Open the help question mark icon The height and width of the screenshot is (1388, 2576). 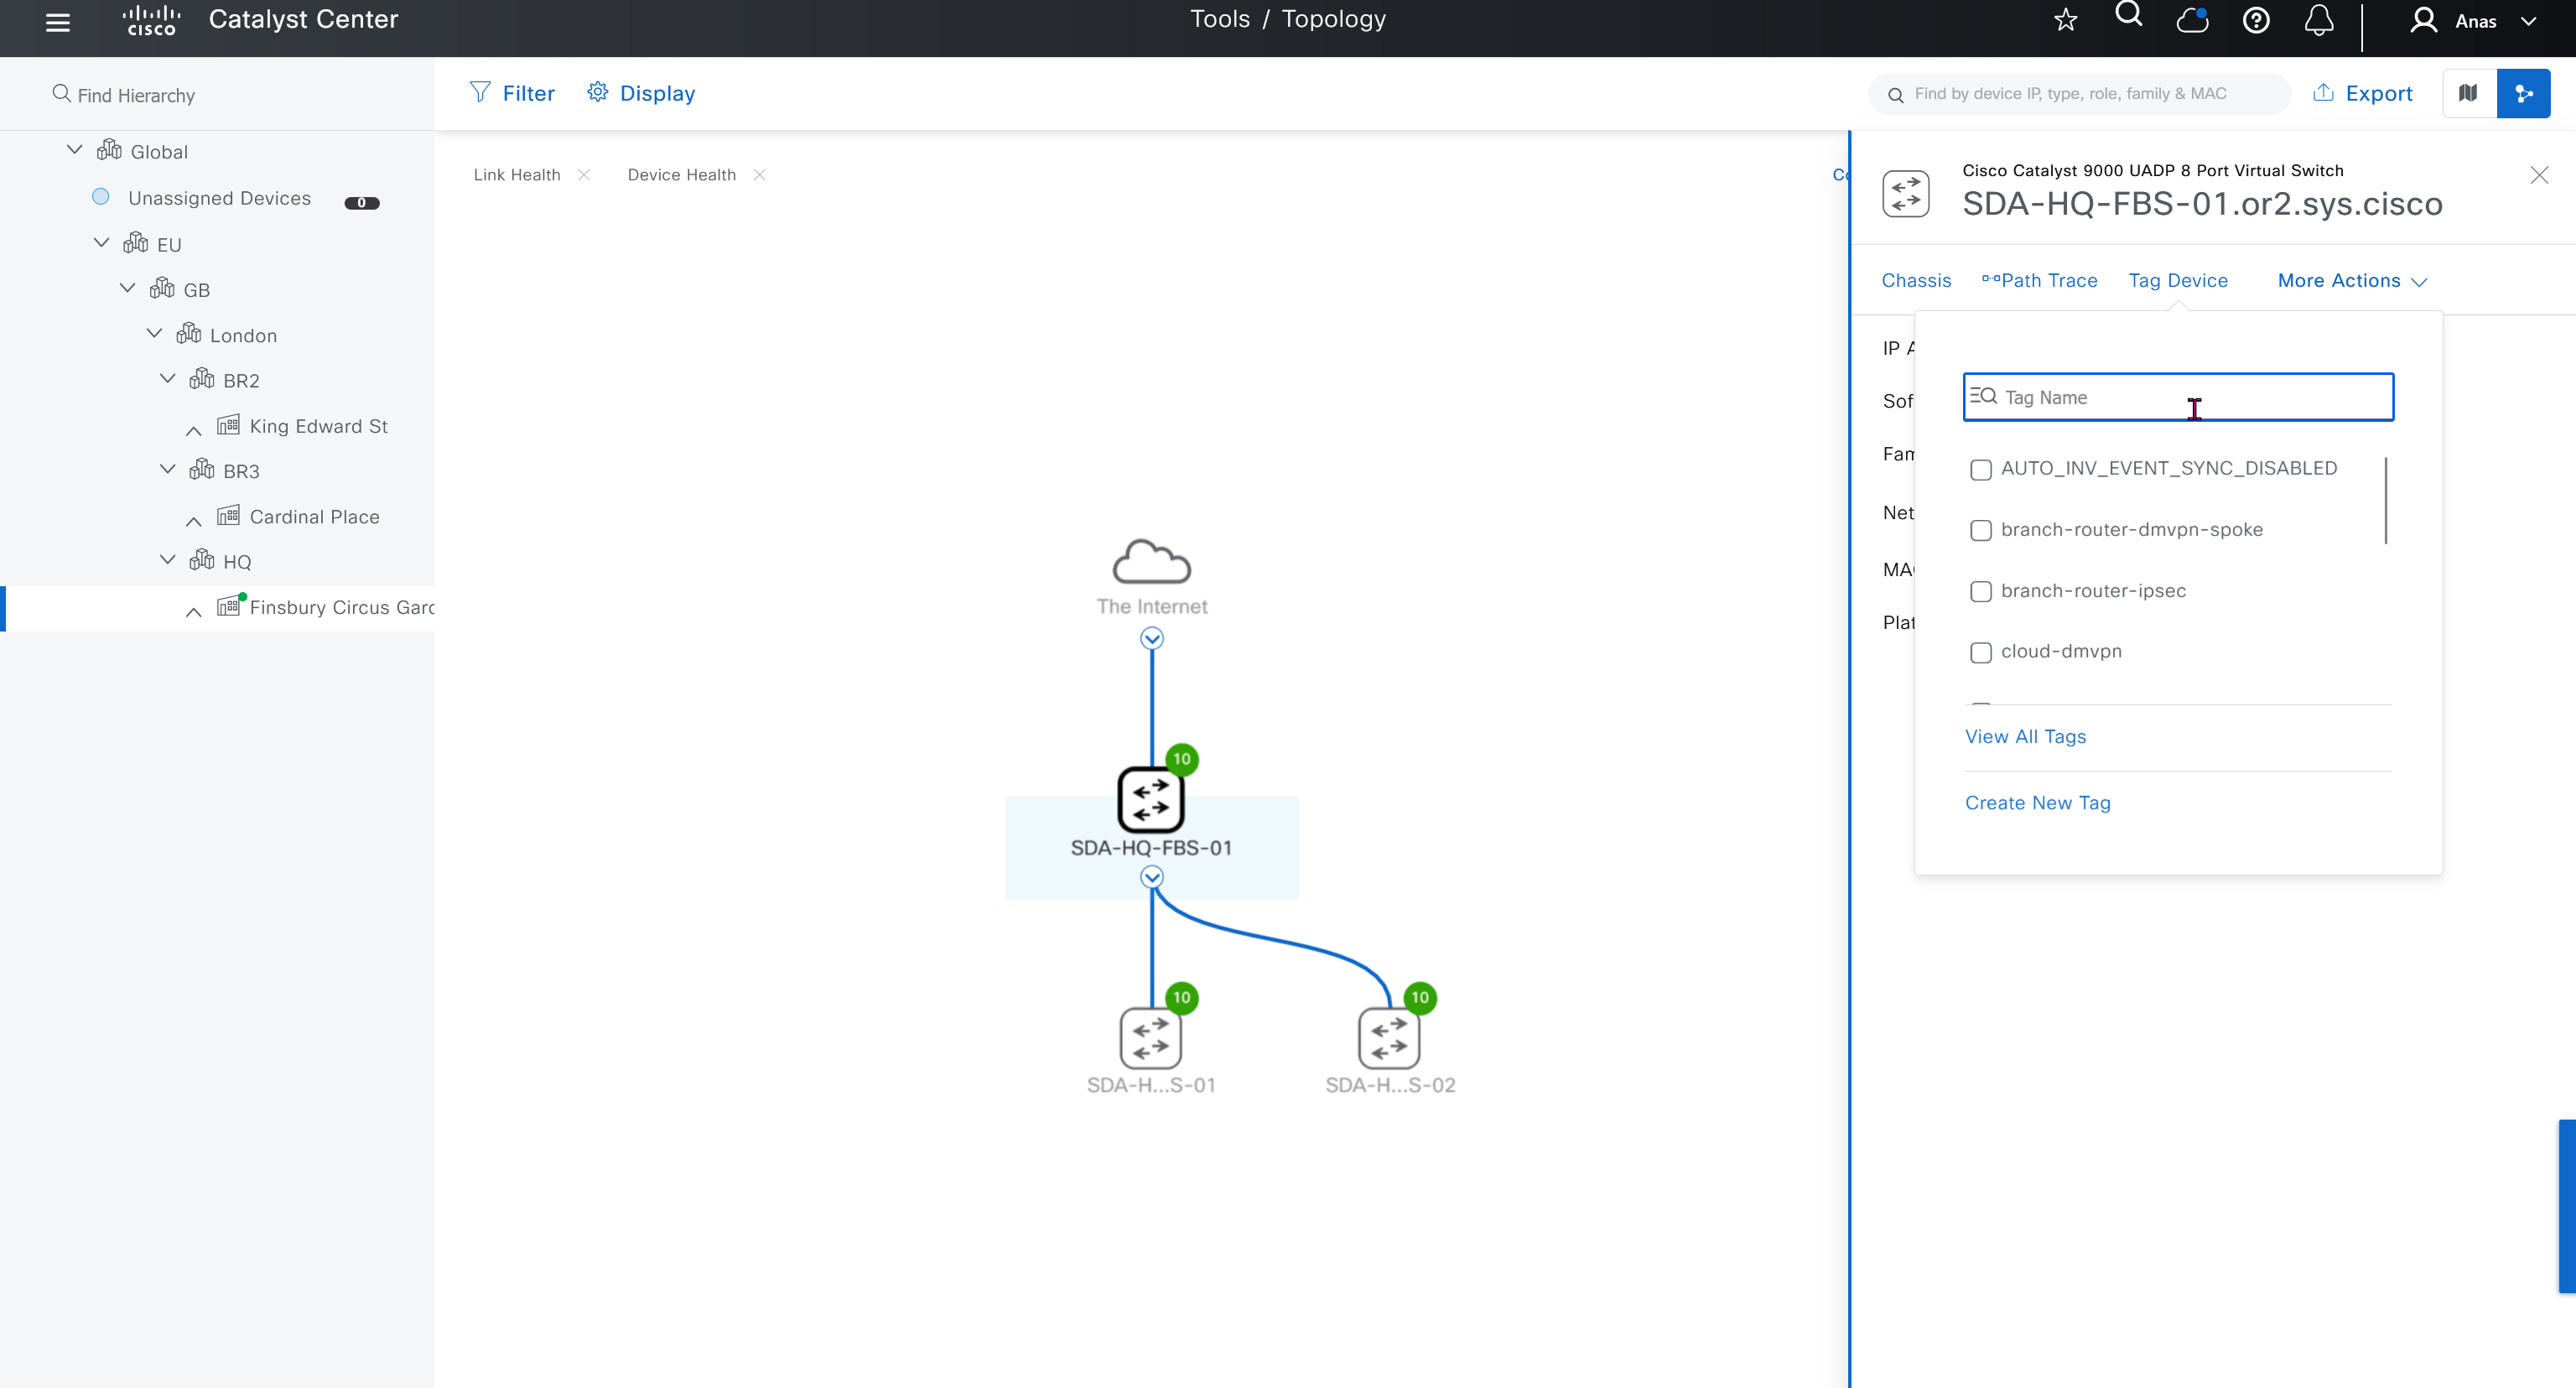point(2256,20)
